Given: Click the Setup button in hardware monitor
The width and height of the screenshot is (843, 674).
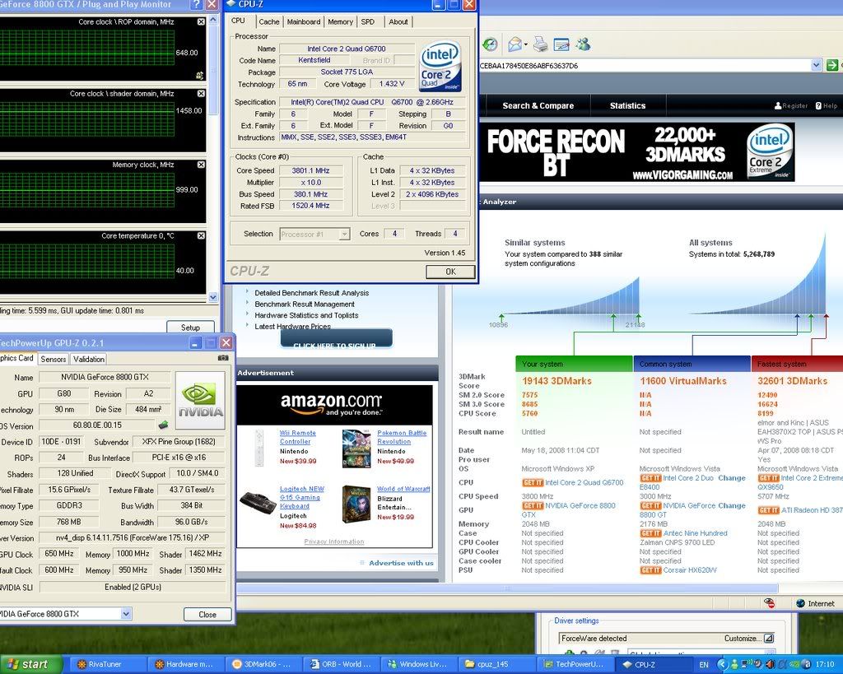Looking at the screenshot, I should pyautogui.click(x=190, y=327).
